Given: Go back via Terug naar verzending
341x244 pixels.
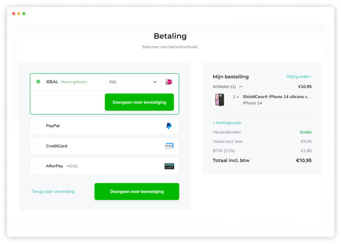Looking at the screenshot, I should tap(52, 192).
